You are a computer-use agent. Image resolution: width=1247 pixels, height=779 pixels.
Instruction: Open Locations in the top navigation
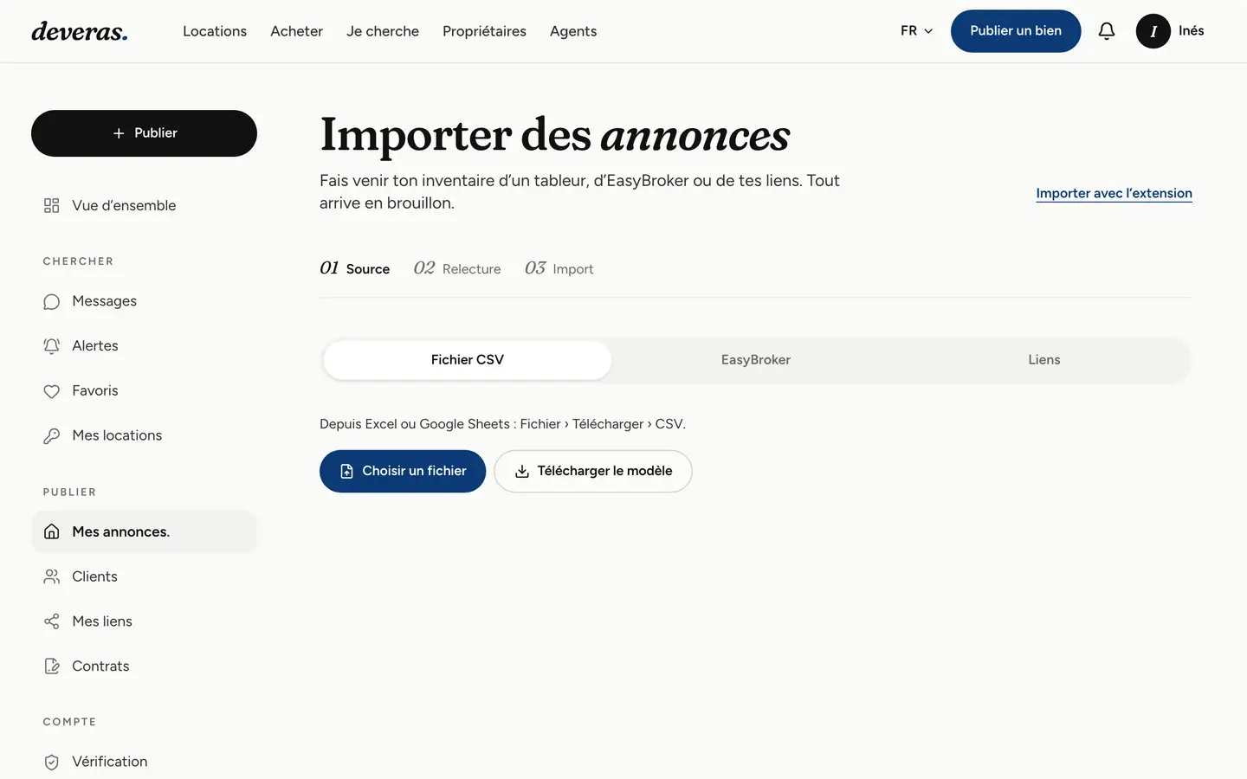215,31
